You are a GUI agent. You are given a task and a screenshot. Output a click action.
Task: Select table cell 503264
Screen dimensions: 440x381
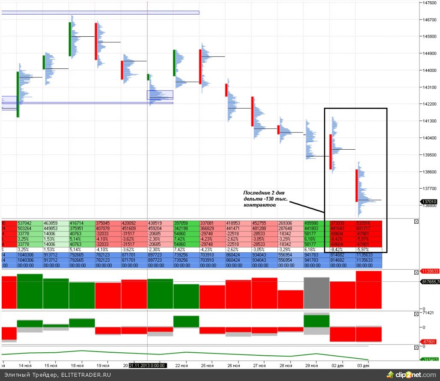[x=30, y=228]
